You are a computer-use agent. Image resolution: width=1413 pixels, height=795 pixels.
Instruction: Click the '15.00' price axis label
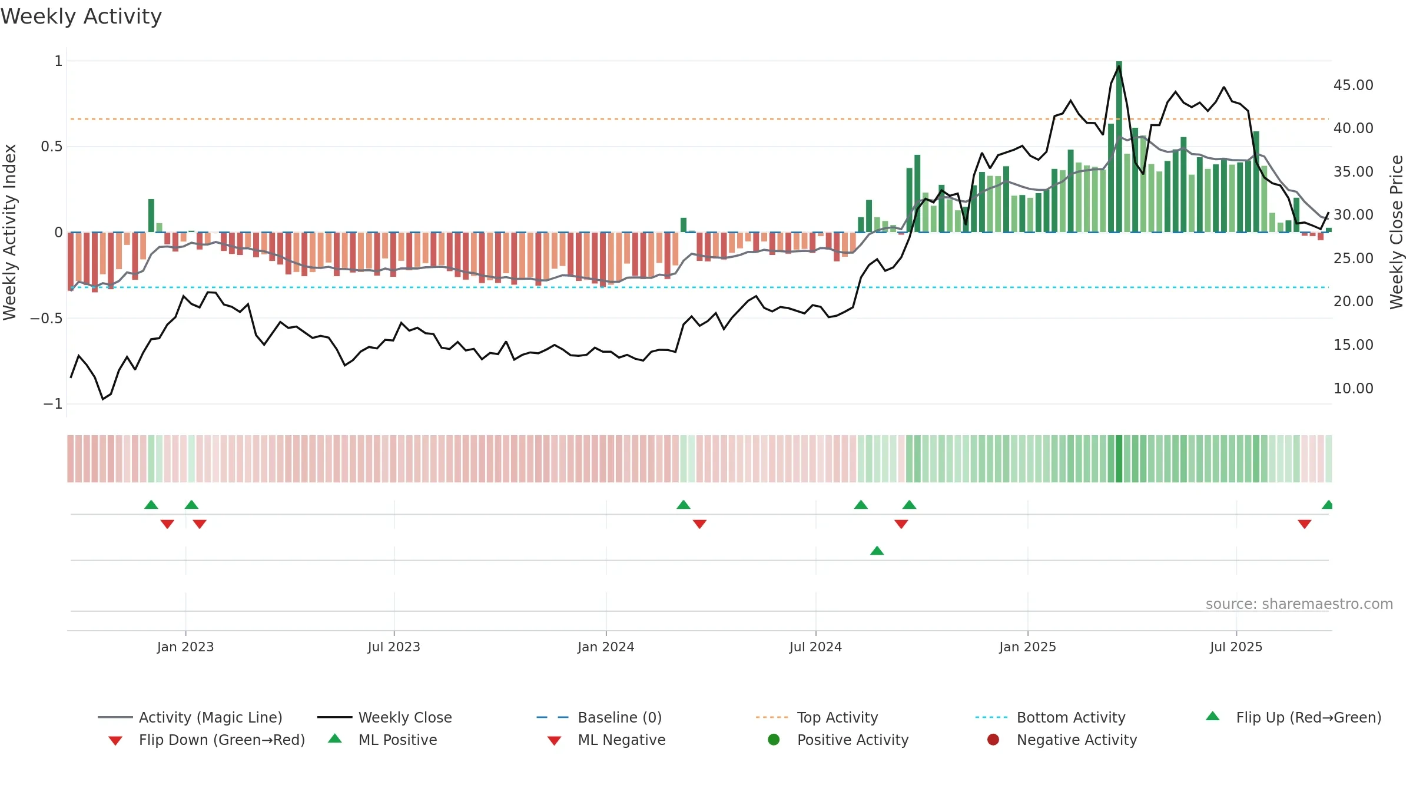pos(1354,344)
